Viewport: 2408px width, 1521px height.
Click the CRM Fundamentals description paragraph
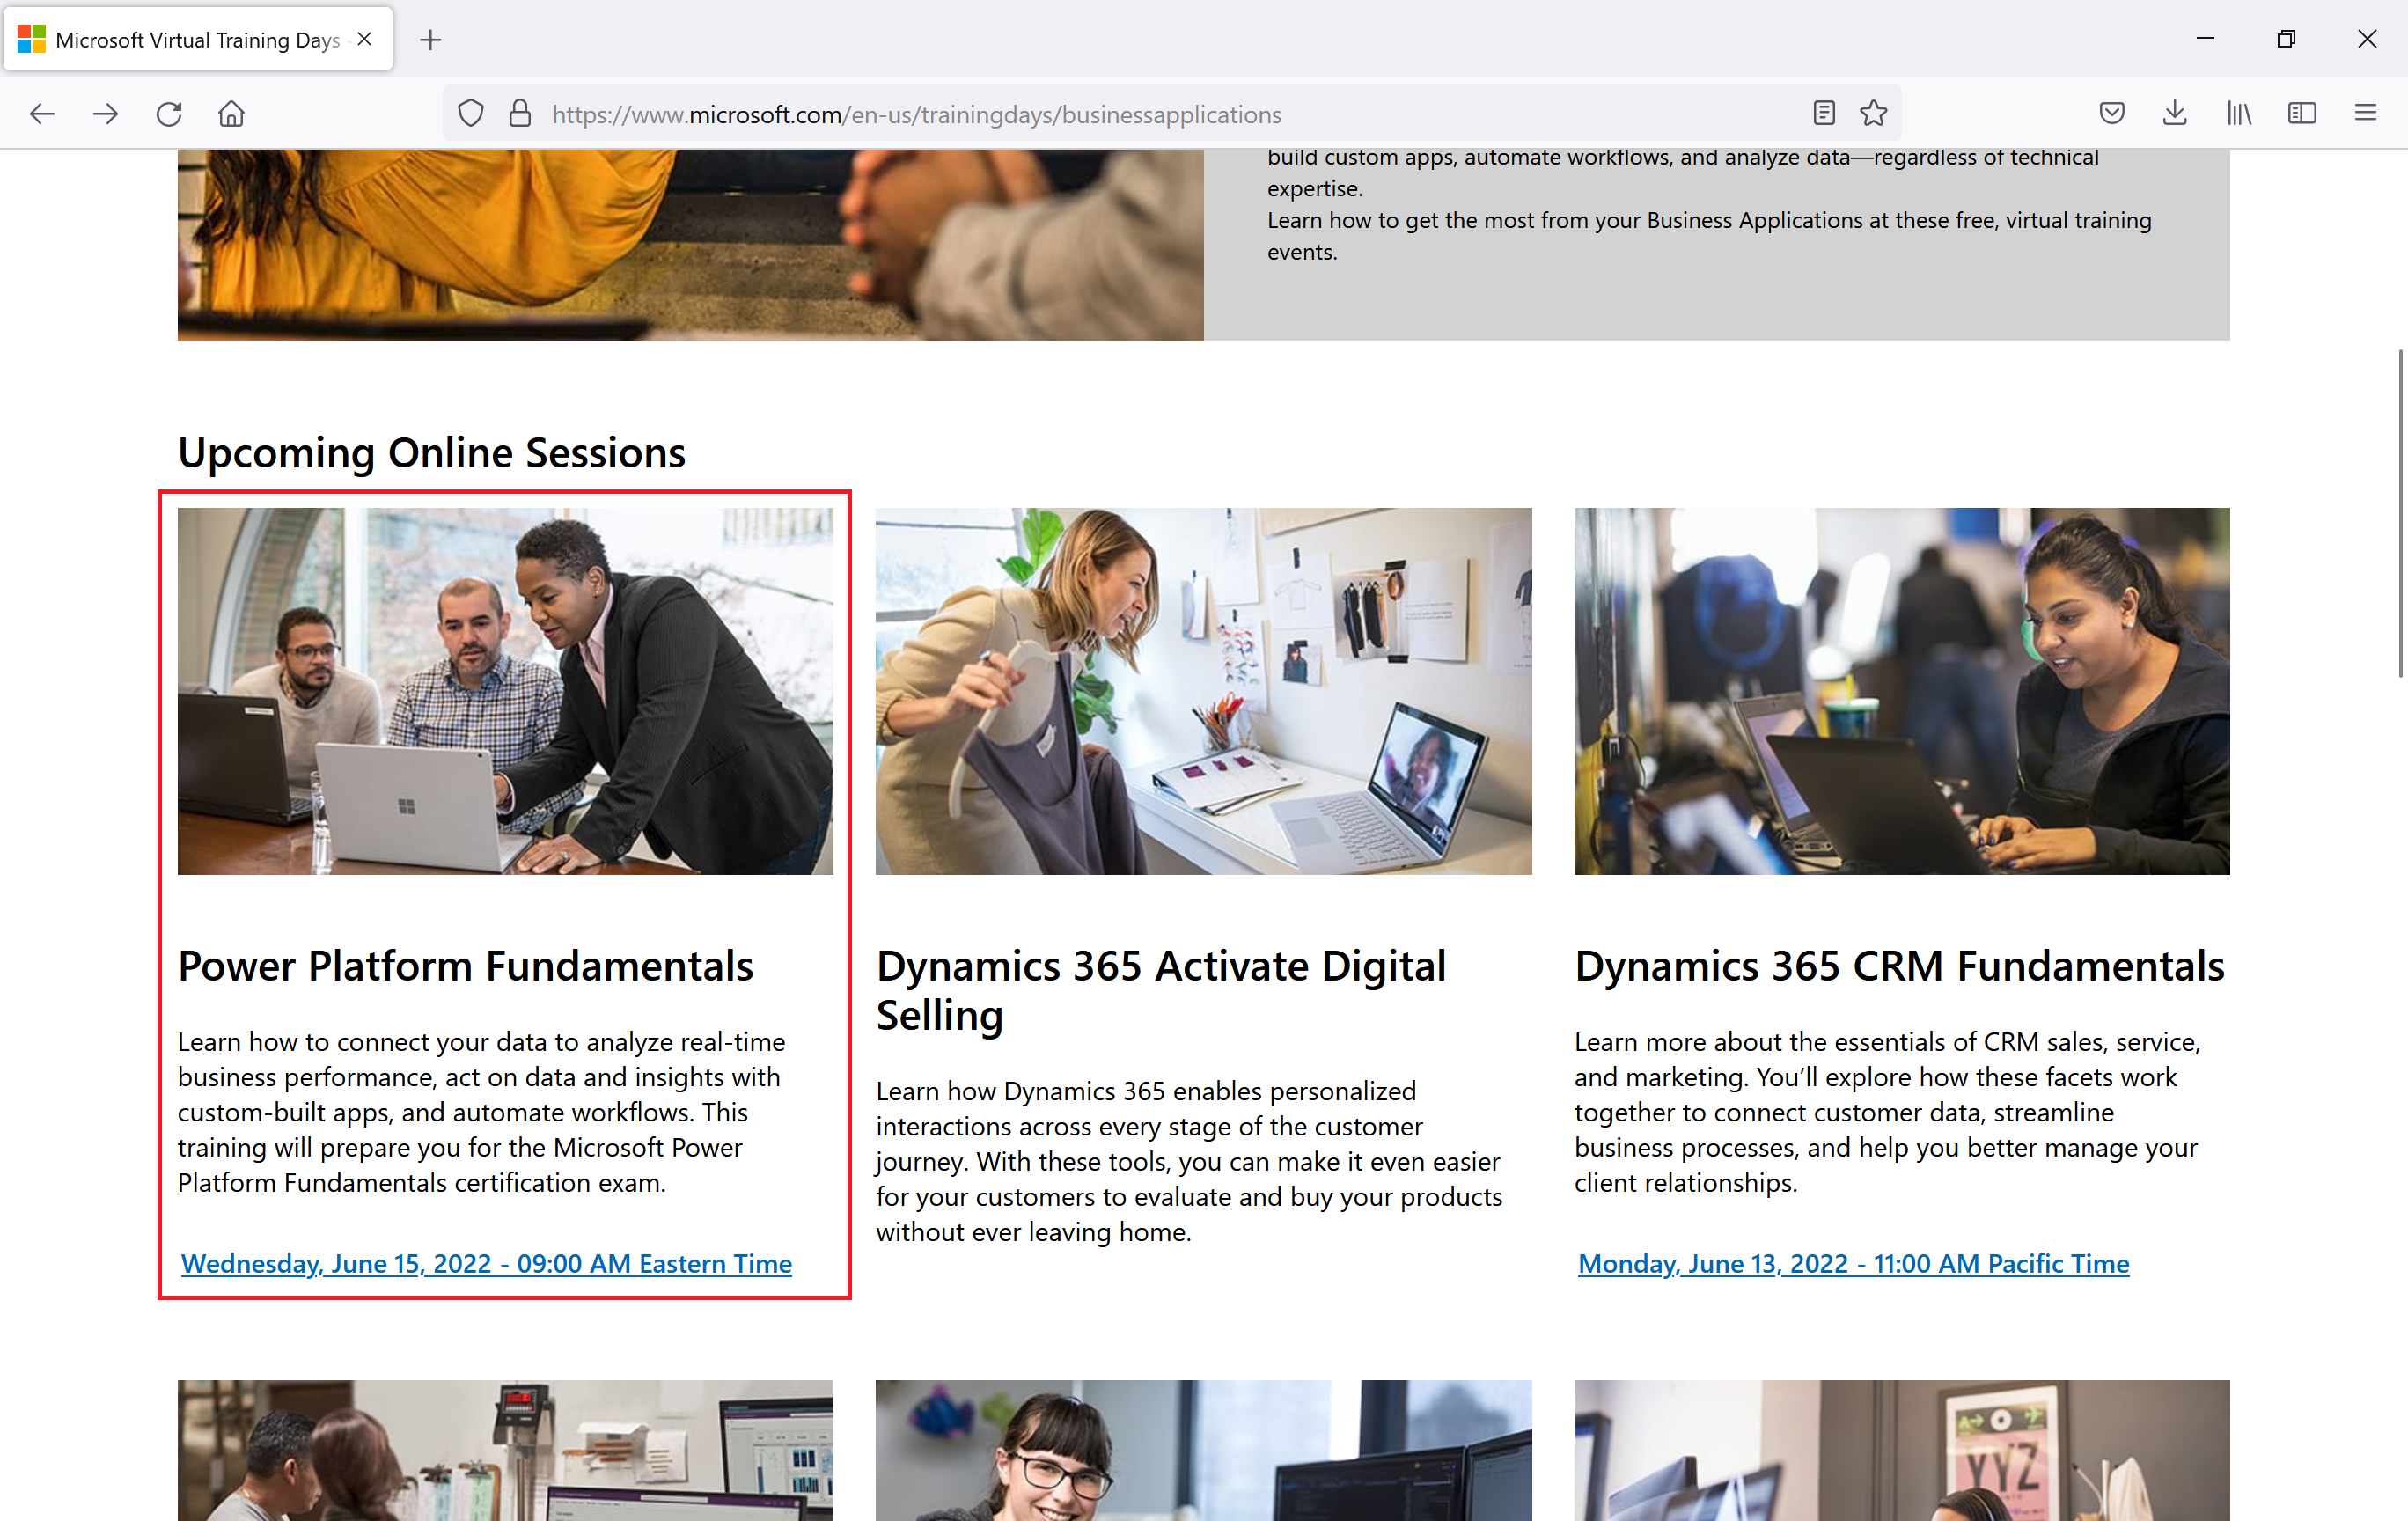[1887, 1112]
